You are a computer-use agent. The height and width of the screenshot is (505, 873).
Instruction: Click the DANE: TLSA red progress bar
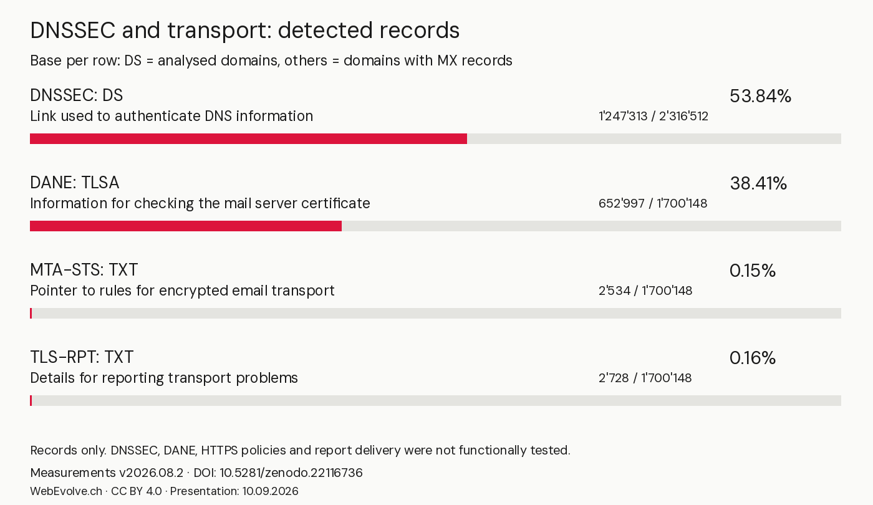(186, 226)
